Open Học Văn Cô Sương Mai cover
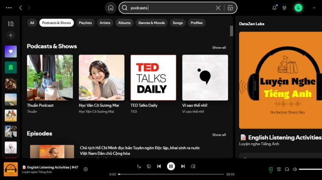This screenshot has height=180, width=322. pos(102,78)
